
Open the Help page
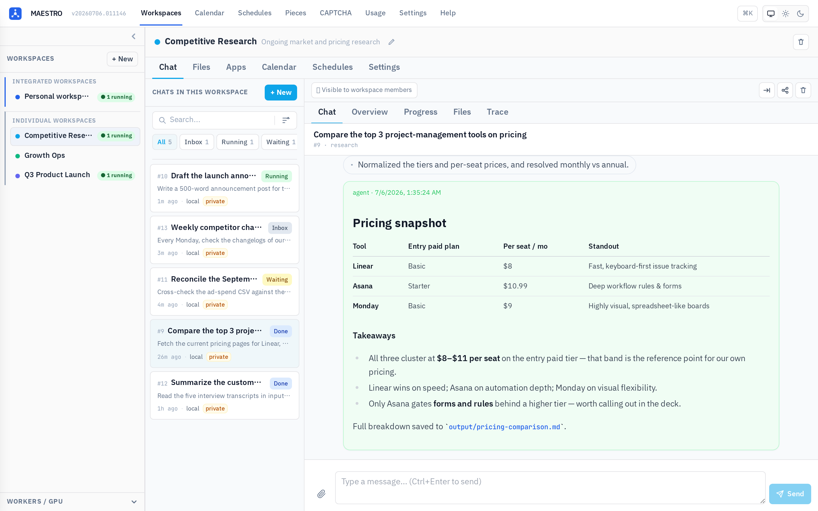(448, 13)
